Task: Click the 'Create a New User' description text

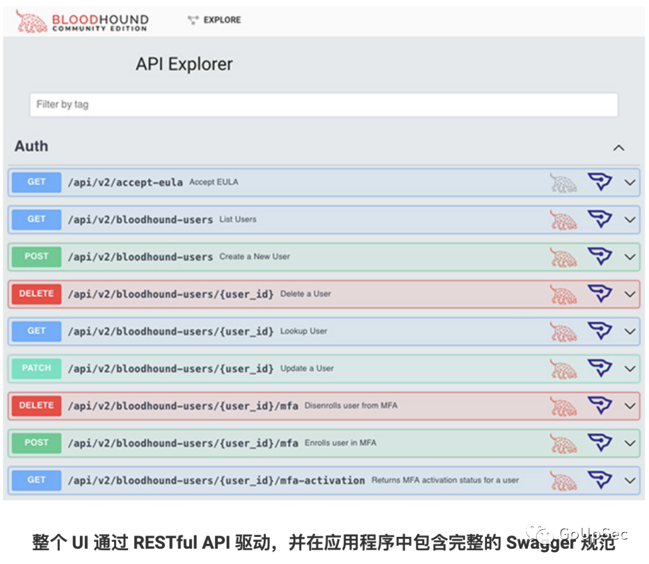Action: tap(255, 257)
